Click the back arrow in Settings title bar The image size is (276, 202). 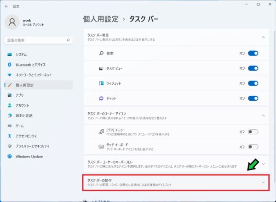pos(6,6)
